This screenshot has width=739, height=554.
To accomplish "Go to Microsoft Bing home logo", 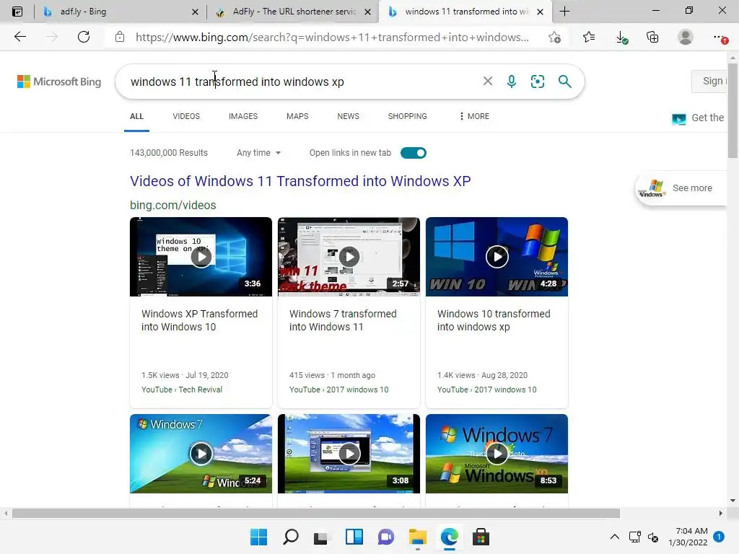I will click(59, 82).
